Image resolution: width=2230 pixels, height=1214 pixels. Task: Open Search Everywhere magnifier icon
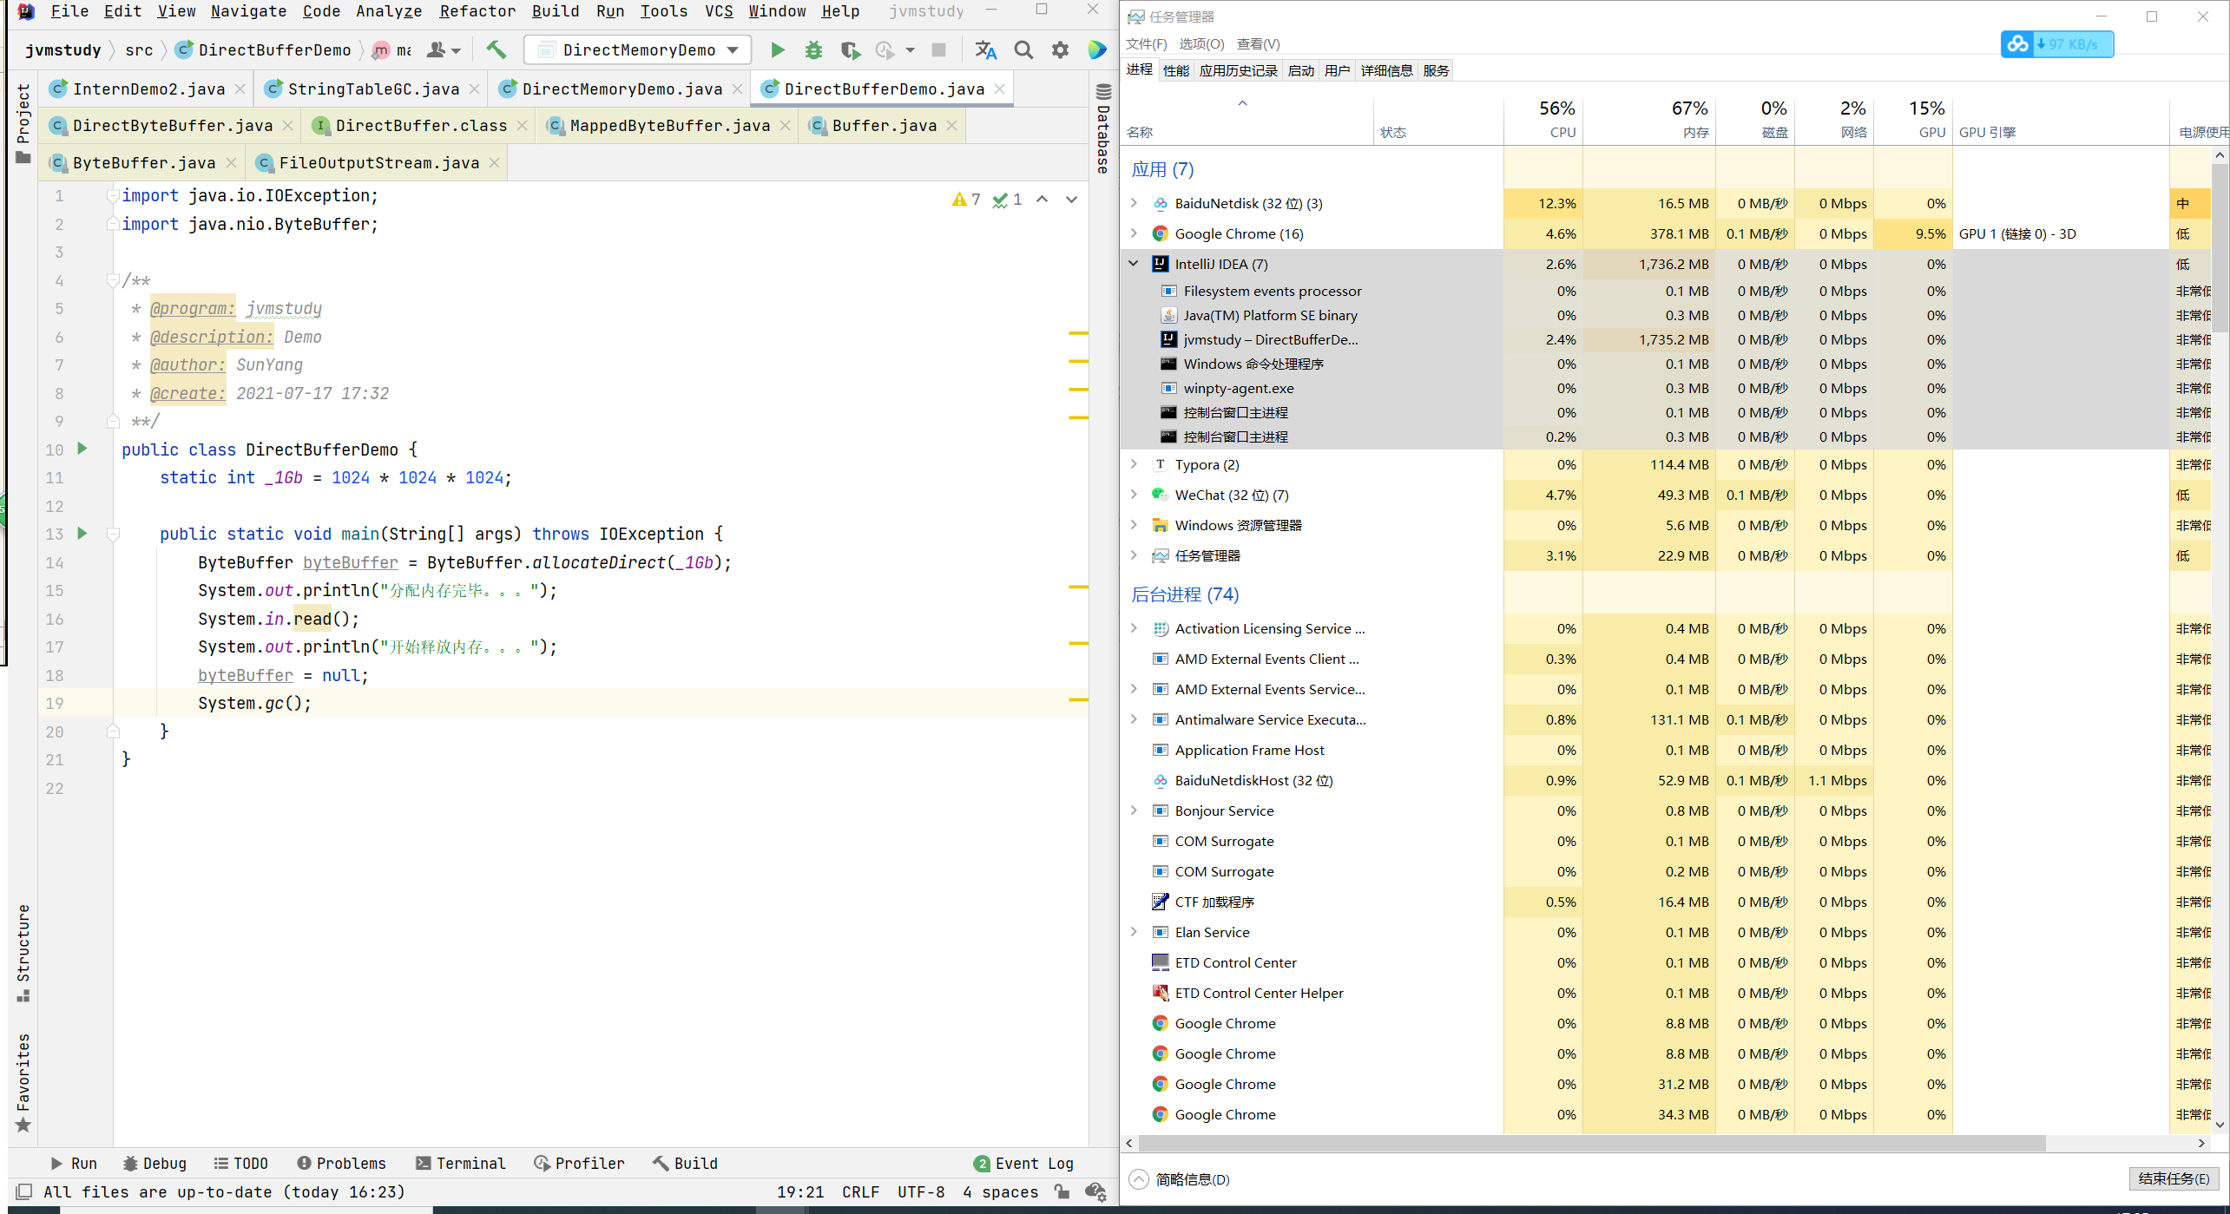tap(1023, 50)
